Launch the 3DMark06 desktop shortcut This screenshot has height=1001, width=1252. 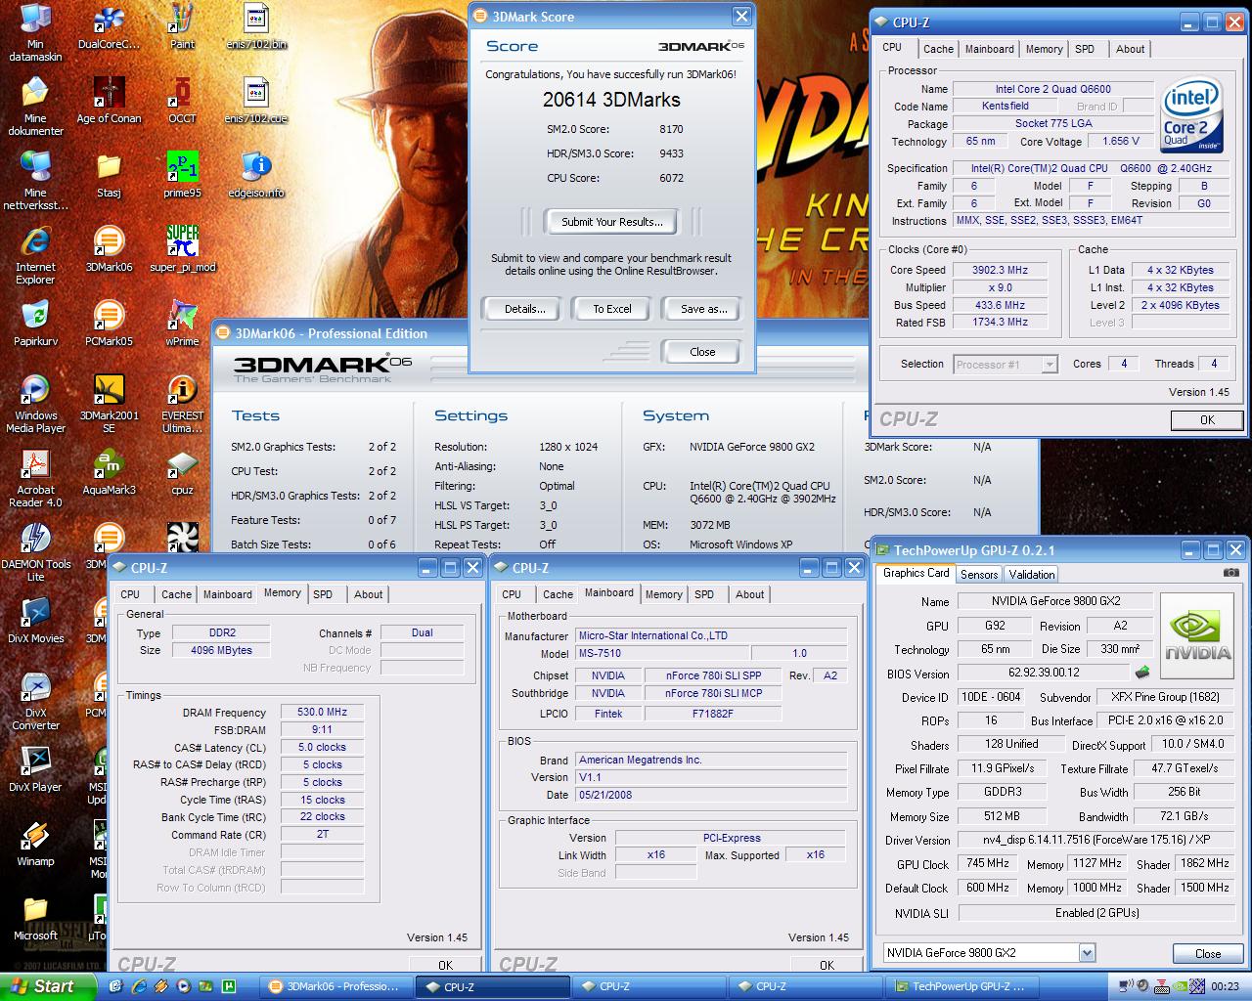[109, 249]
